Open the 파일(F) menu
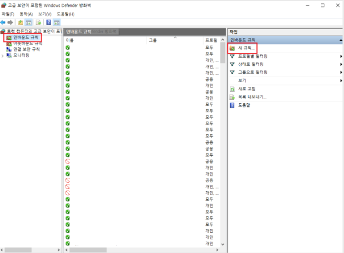This screenshot has height=253, width=344. click(x=8, y=14)
